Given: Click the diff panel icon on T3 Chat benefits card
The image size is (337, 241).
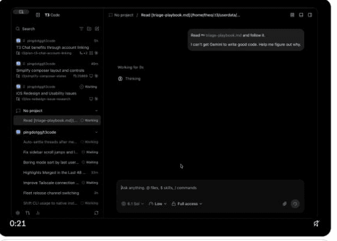Looking at the screenshot, I should click(91, 53).
